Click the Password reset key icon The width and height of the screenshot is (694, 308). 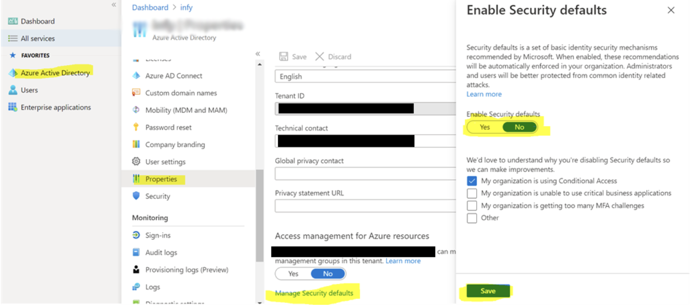tap(136, 127)
